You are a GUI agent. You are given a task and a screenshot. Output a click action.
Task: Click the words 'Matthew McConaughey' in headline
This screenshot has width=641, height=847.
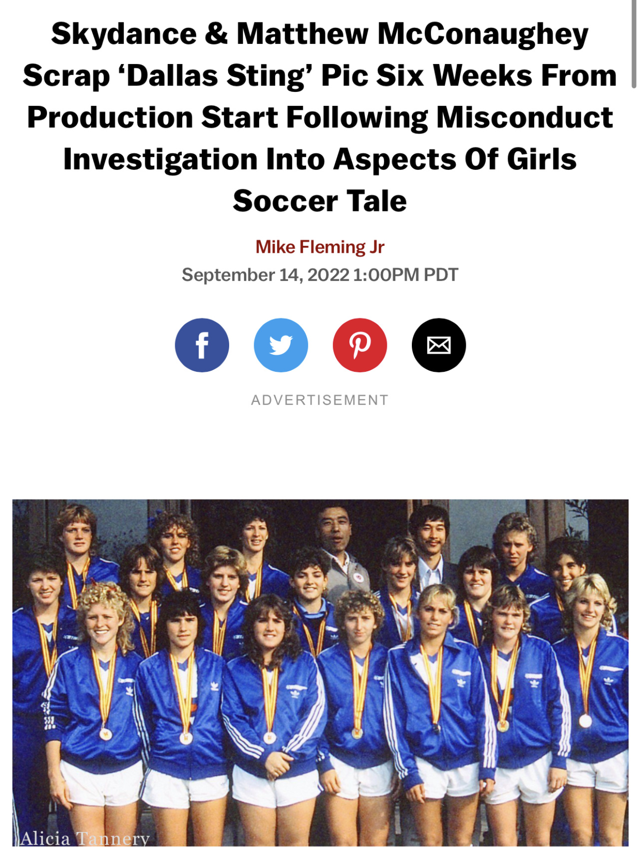(412, 34)
